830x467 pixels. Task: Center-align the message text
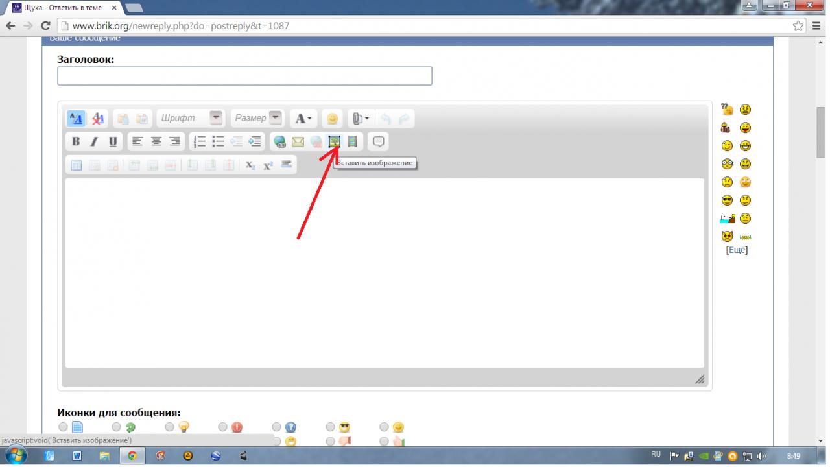click(156, 141)
